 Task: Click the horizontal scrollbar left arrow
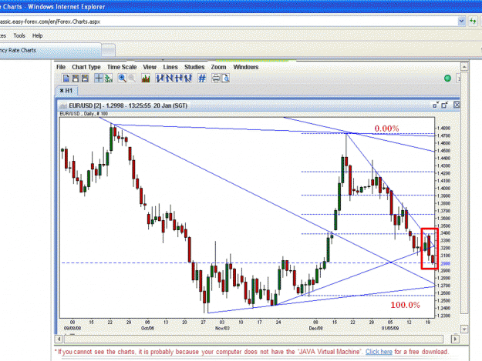pos(59,339)
